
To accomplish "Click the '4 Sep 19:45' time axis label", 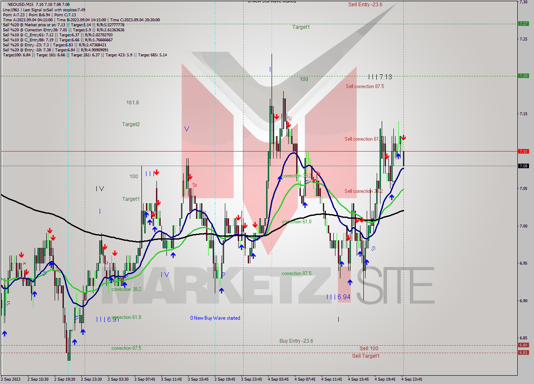I will pos(385,379).
